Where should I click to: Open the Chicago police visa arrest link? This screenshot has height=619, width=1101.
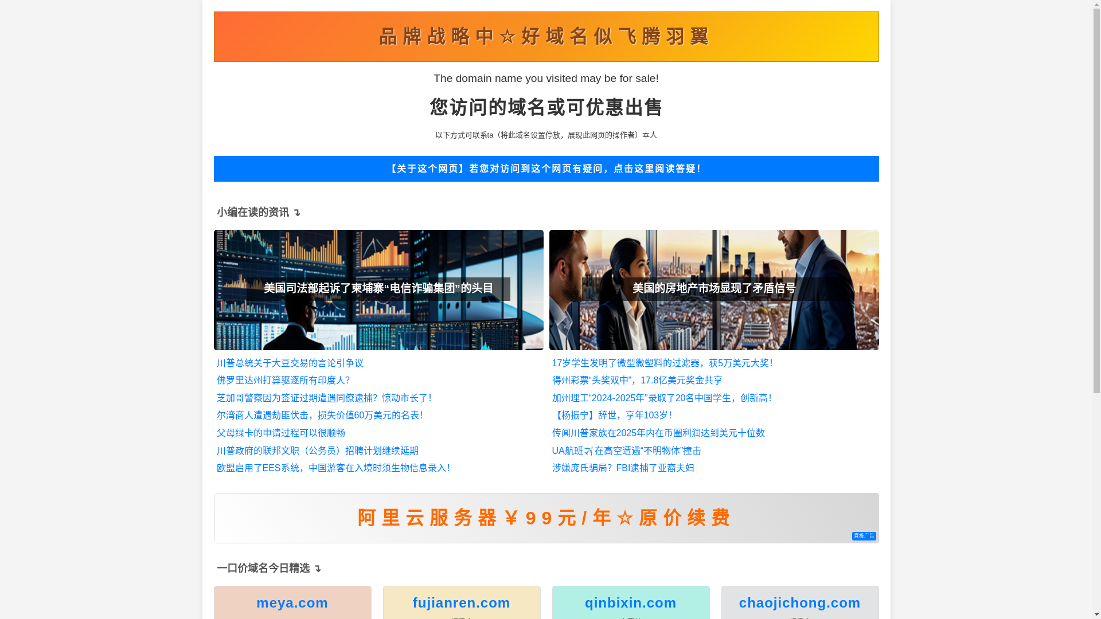tap(323, 398)
